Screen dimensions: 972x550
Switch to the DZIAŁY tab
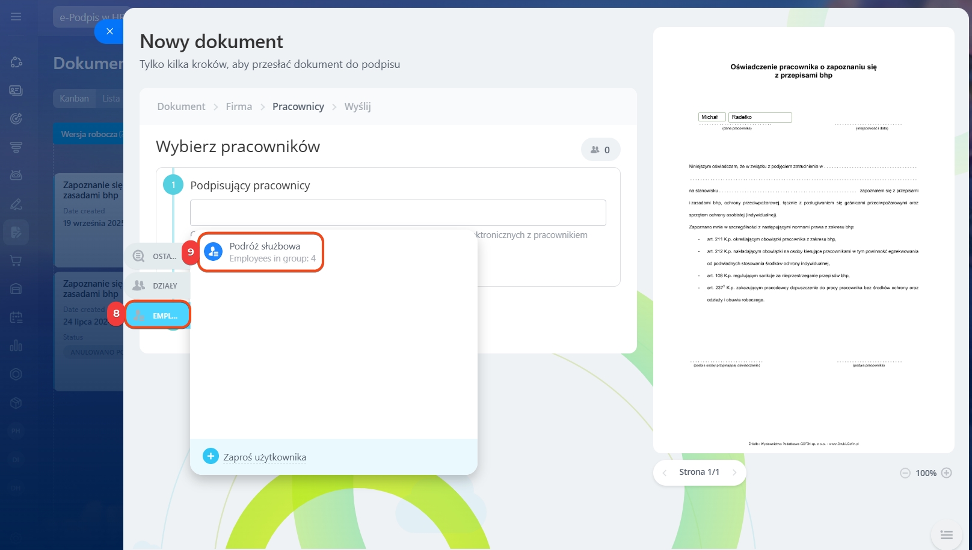[x=158, y=286]
